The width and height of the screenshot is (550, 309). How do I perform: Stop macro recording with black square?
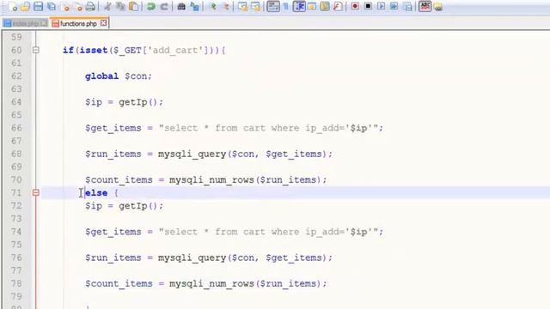tap(368, 6)
